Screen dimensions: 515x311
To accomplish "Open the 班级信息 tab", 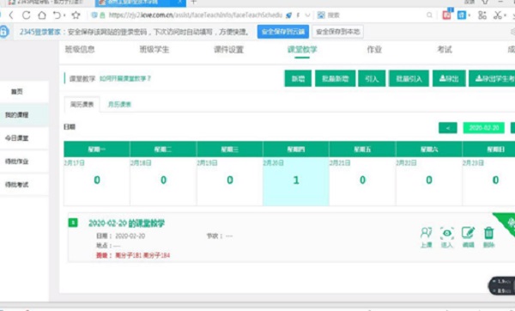I will (80, 49).
